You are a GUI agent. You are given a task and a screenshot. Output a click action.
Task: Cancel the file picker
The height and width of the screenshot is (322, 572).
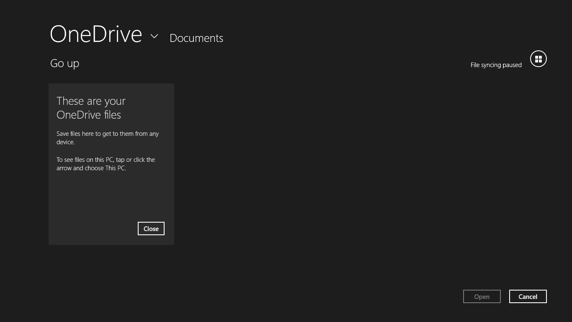tap(528, 296)
